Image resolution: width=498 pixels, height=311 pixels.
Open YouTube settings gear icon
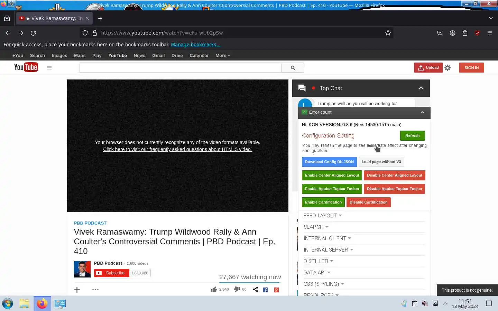(x=448, y=68)
